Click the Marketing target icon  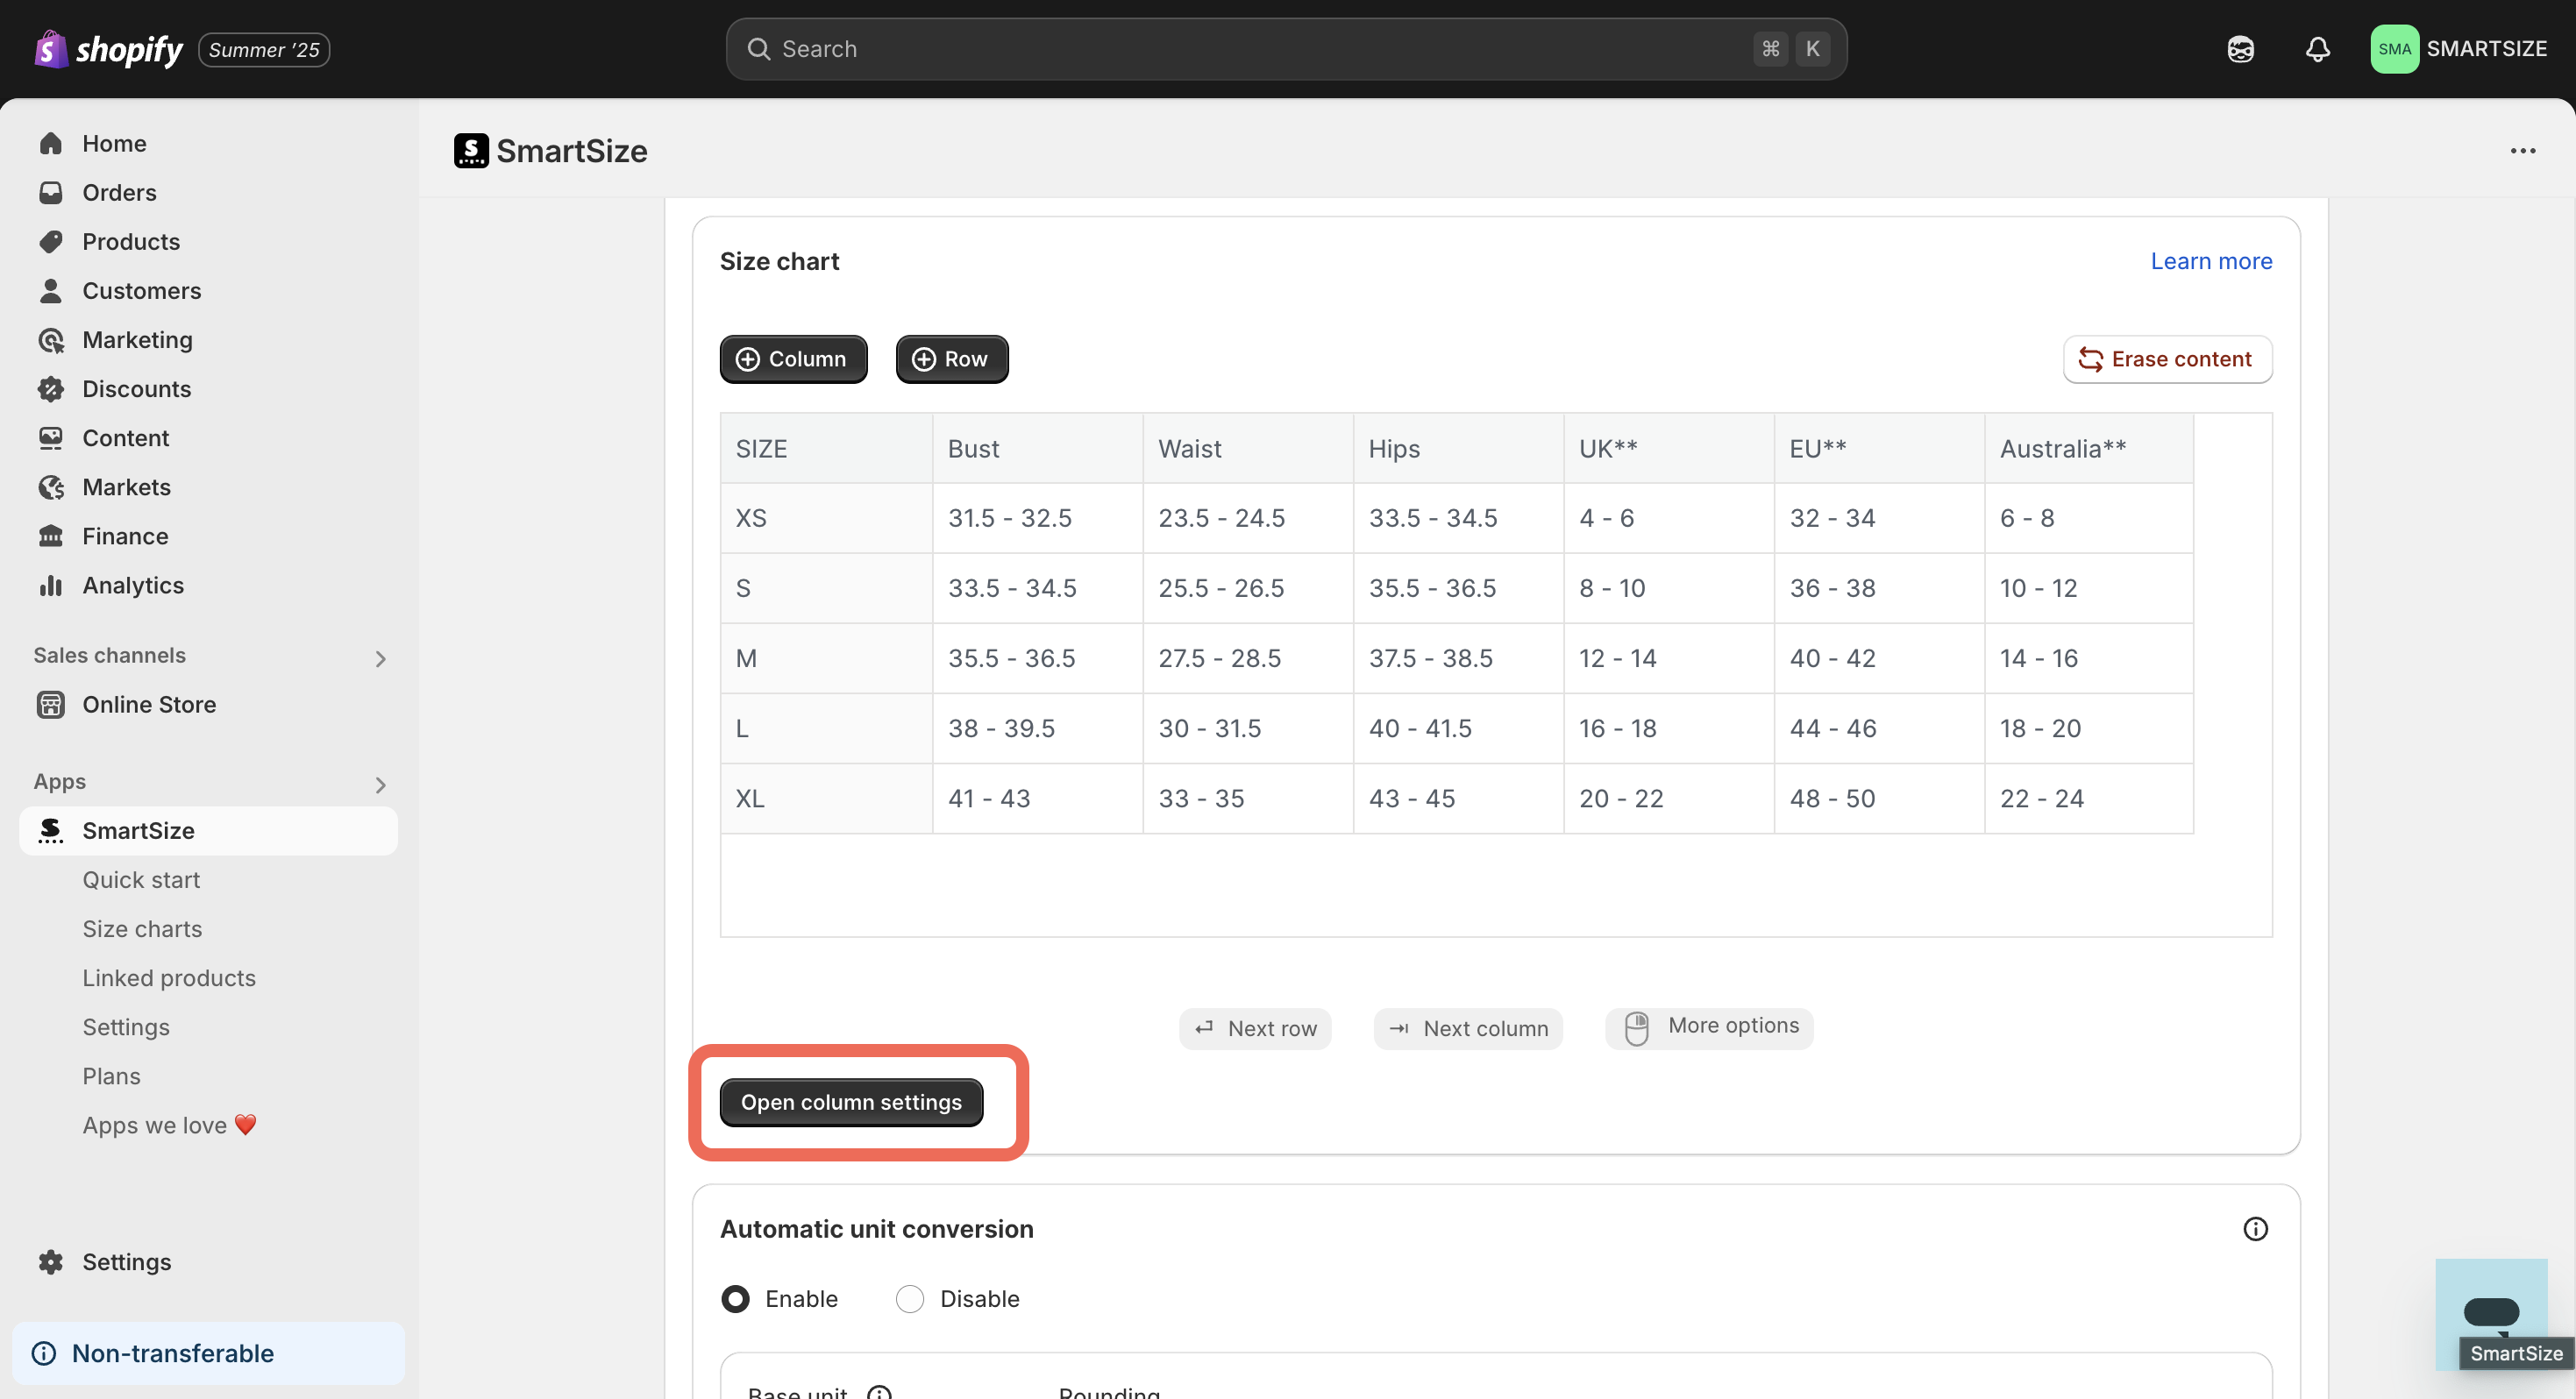[51, 340]
